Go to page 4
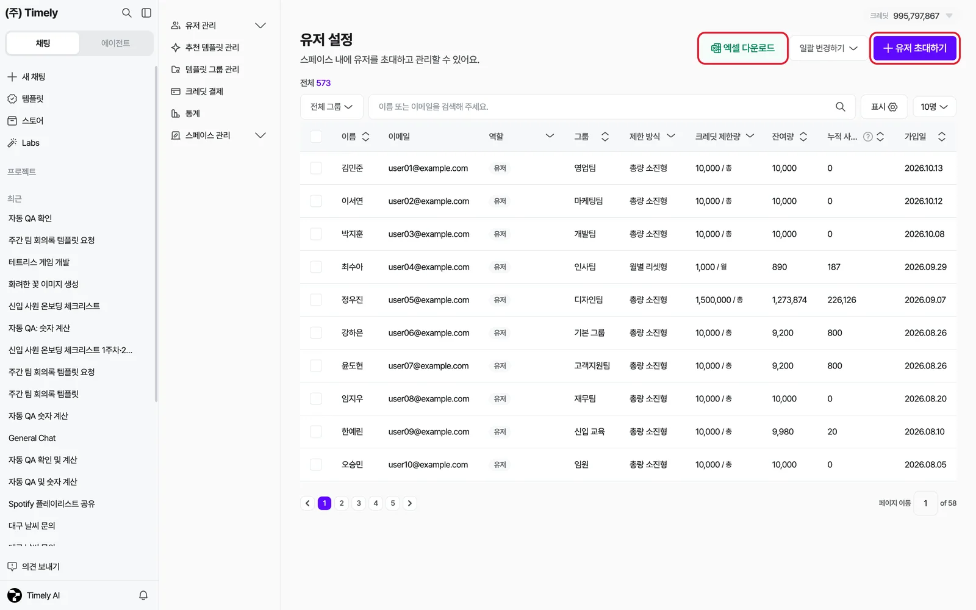Viewport: 976px width, 610px height. coord(376,503)
